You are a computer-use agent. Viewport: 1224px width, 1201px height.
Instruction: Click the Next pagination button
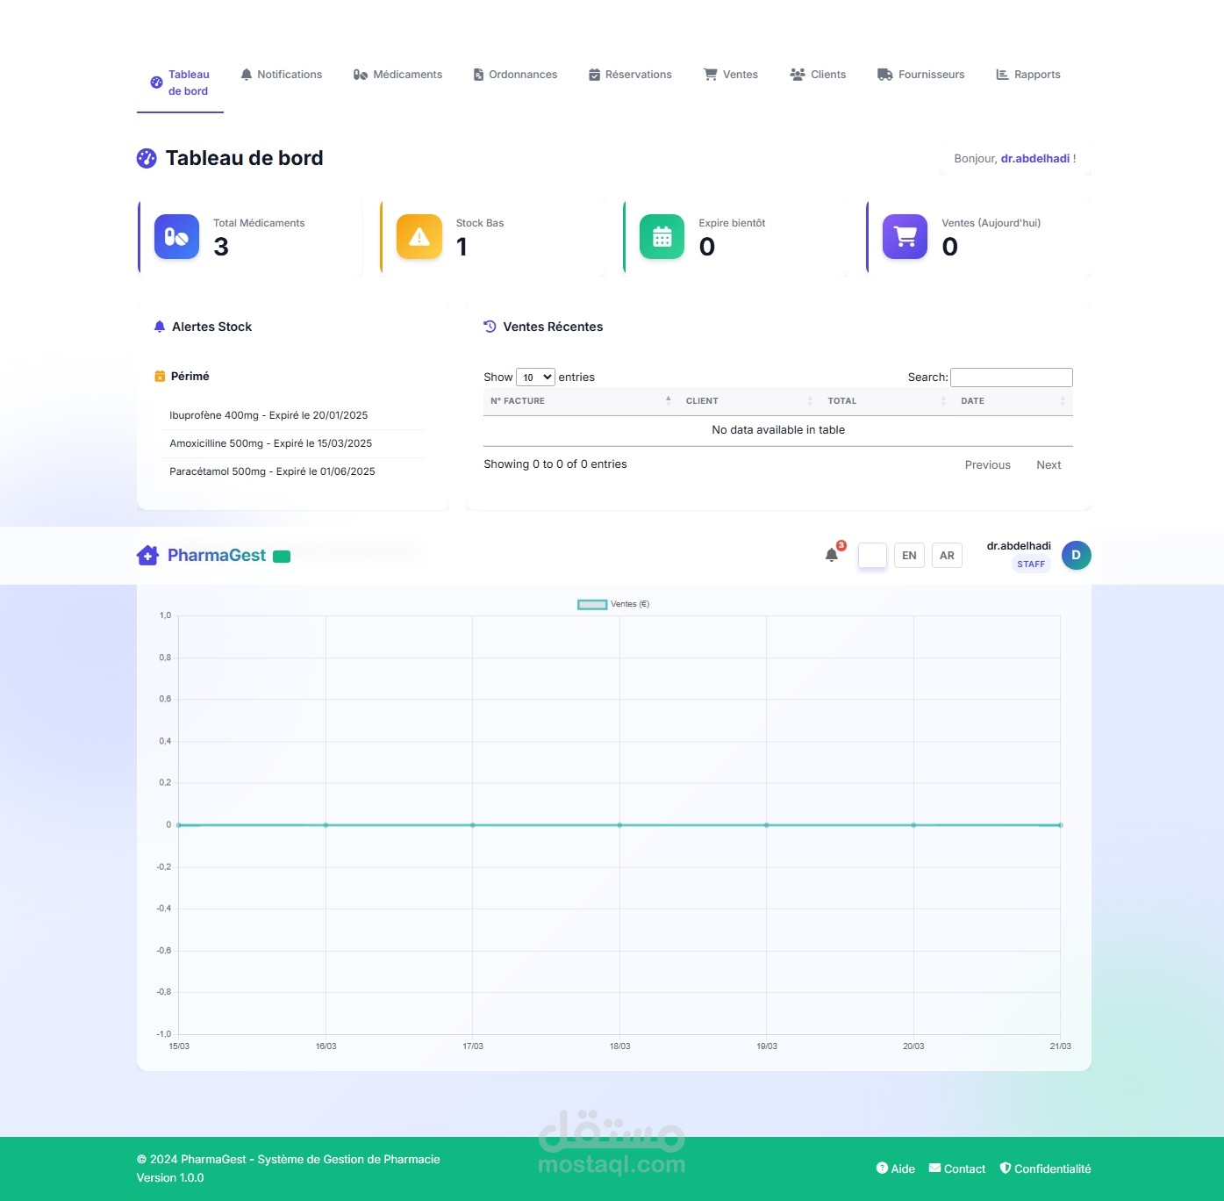(x=1049, y=465)
